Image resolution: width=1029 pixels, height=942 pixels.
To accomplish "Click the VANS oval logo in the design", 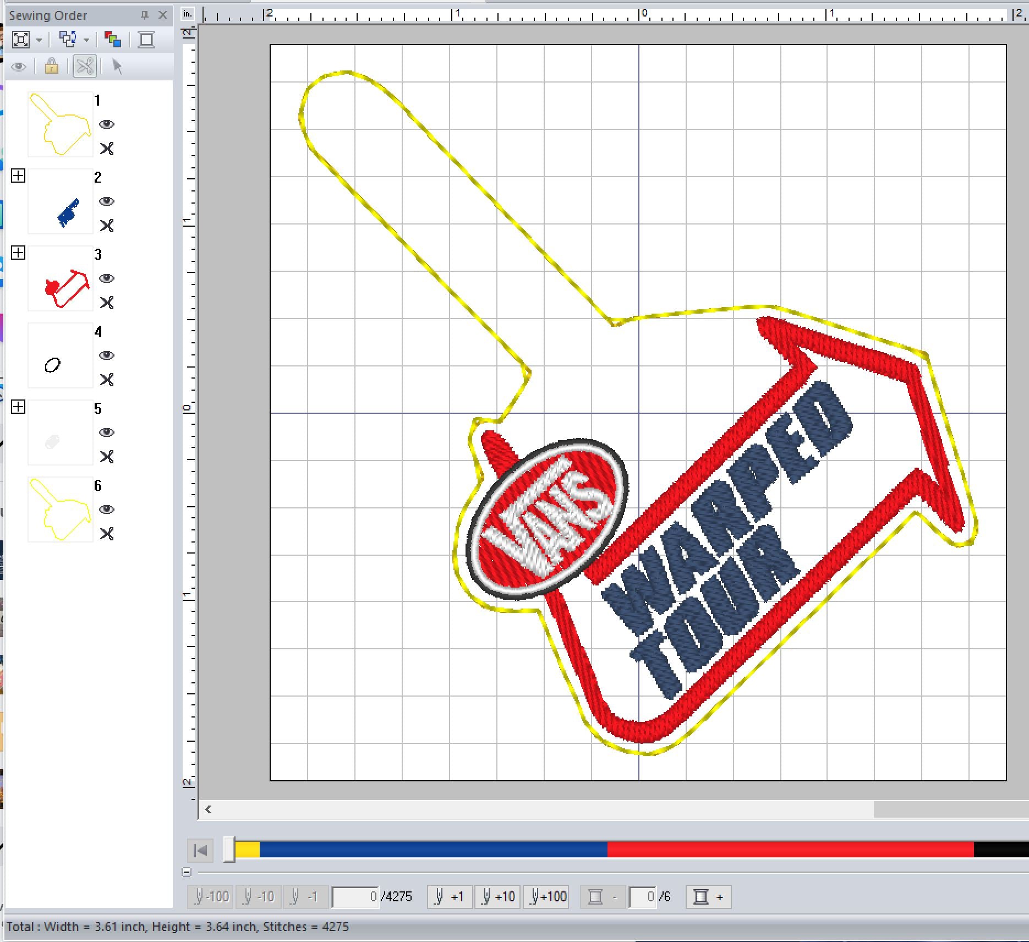I will click(547, 519).
